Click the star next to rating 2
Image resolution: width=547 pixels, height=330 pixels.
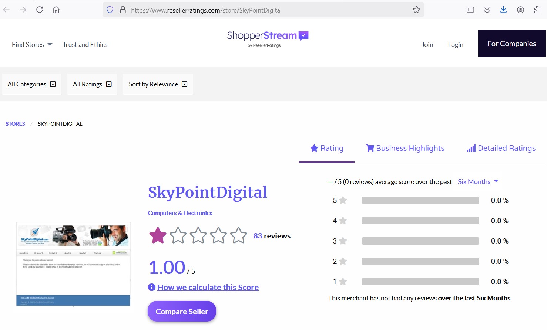[x=343, y=261]
